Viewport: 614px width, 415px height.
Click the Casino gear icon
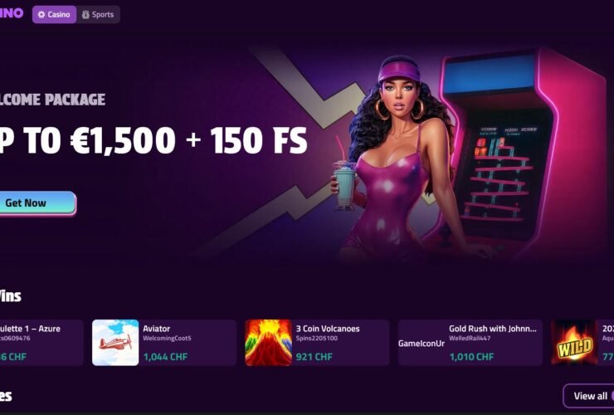pyautogui.click(x=41, y=14)
